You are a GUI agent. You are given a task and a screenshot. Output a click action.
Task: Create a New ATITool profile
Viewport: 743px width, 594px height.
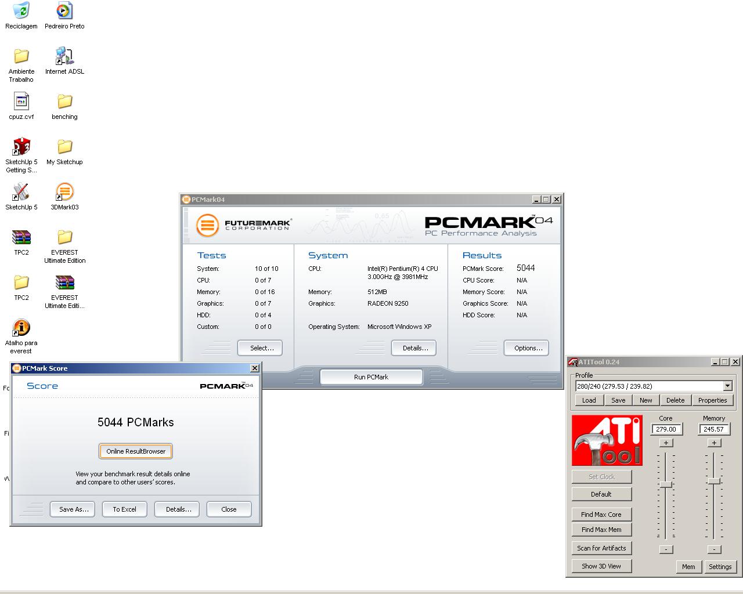[x=646, y=400]
